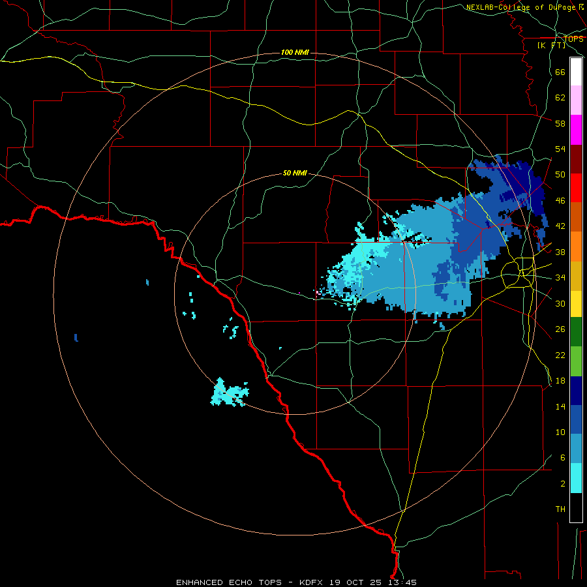Click the legend value 54

pos(560,149)
